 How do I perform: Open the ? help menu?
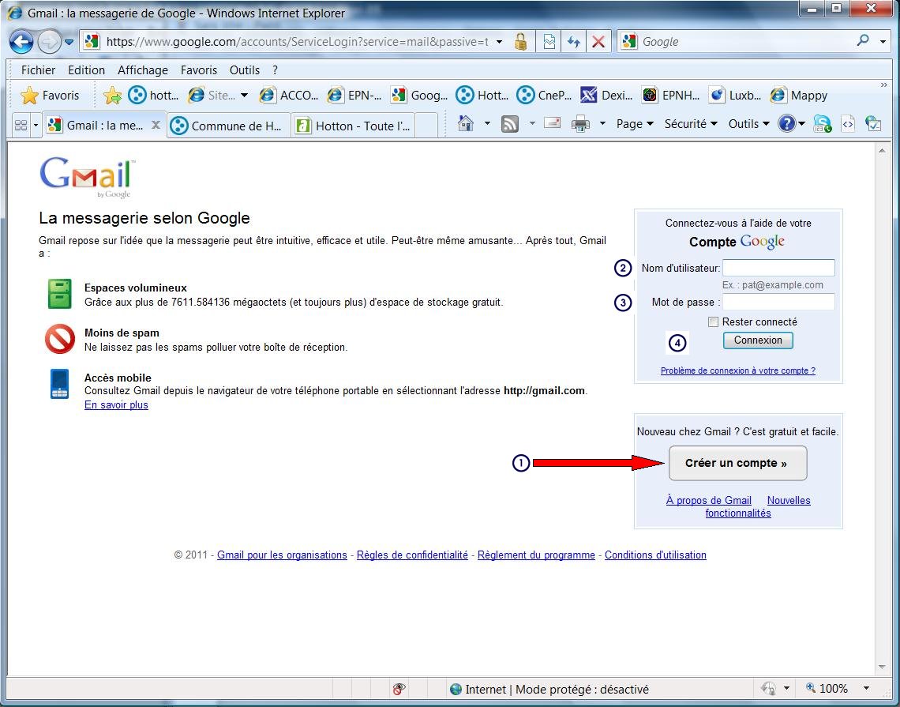point(276,70)
